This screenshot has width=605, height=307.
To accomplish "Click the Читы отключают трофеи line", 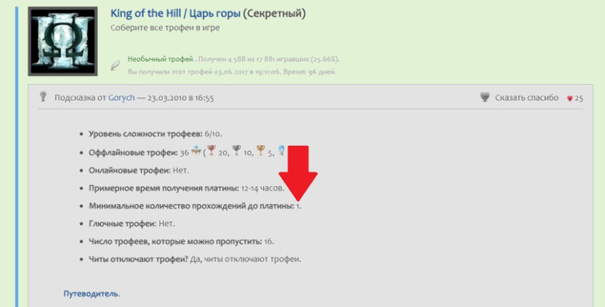I will (x=195, y=259).
